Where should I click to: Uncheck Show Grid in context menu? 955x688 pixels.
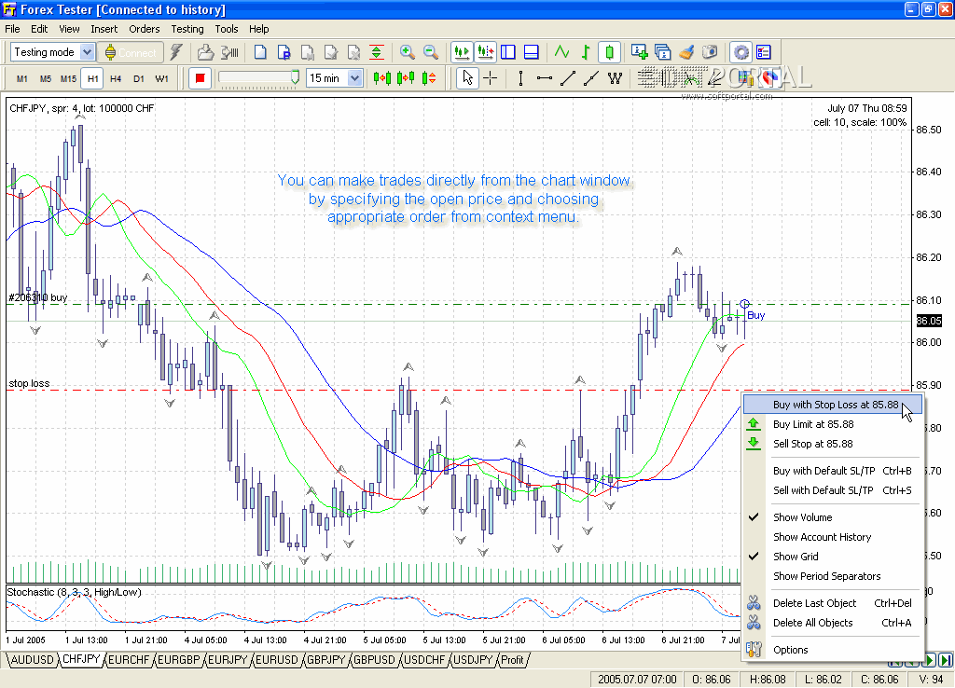(833, 557)
